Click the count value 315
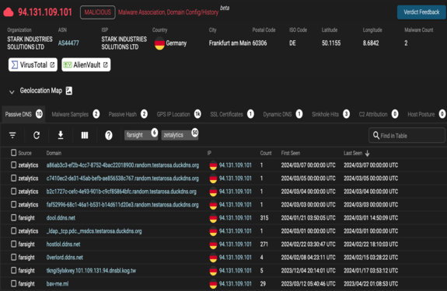Image resolution: width=447 pixels, height=291 pixels. [x=264, y=218]
